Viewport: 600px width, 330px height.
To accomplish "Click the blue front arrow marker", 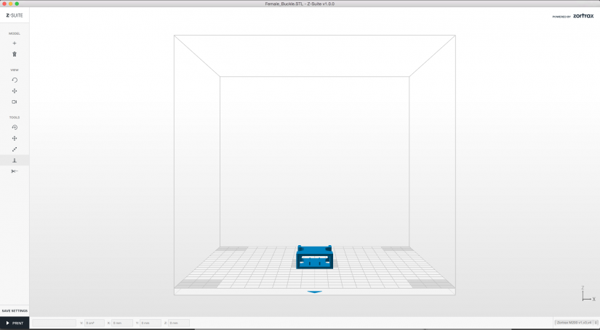I will click(x=314, y=292).
